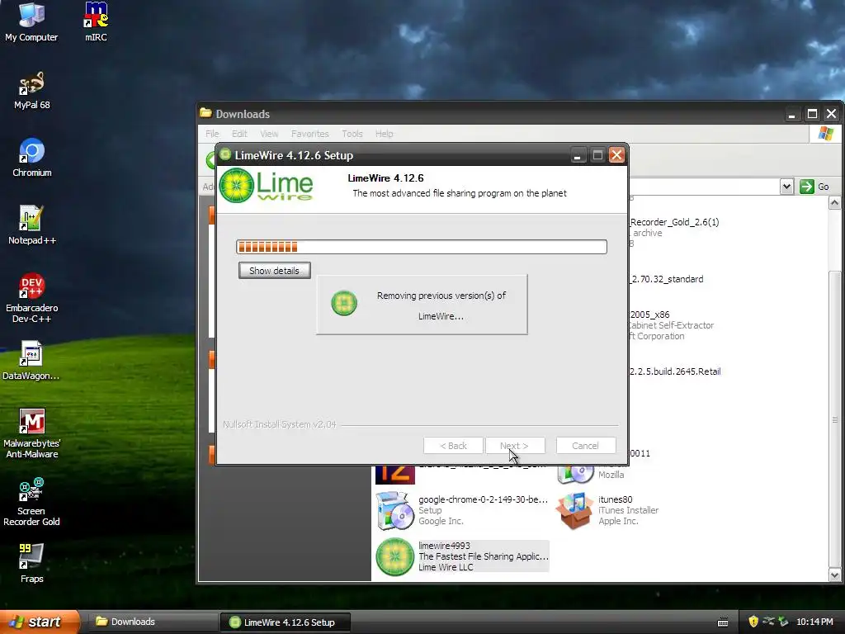Launch the mIRC desktop shortcut
Screen dimensions: 845x634
coord(96,21)
